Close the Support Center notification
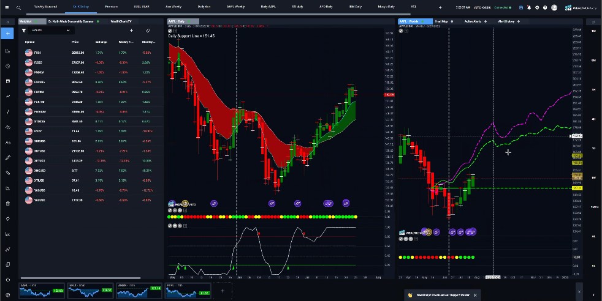The height and width of the screenshot is (301, 602). tap(475, 295)
